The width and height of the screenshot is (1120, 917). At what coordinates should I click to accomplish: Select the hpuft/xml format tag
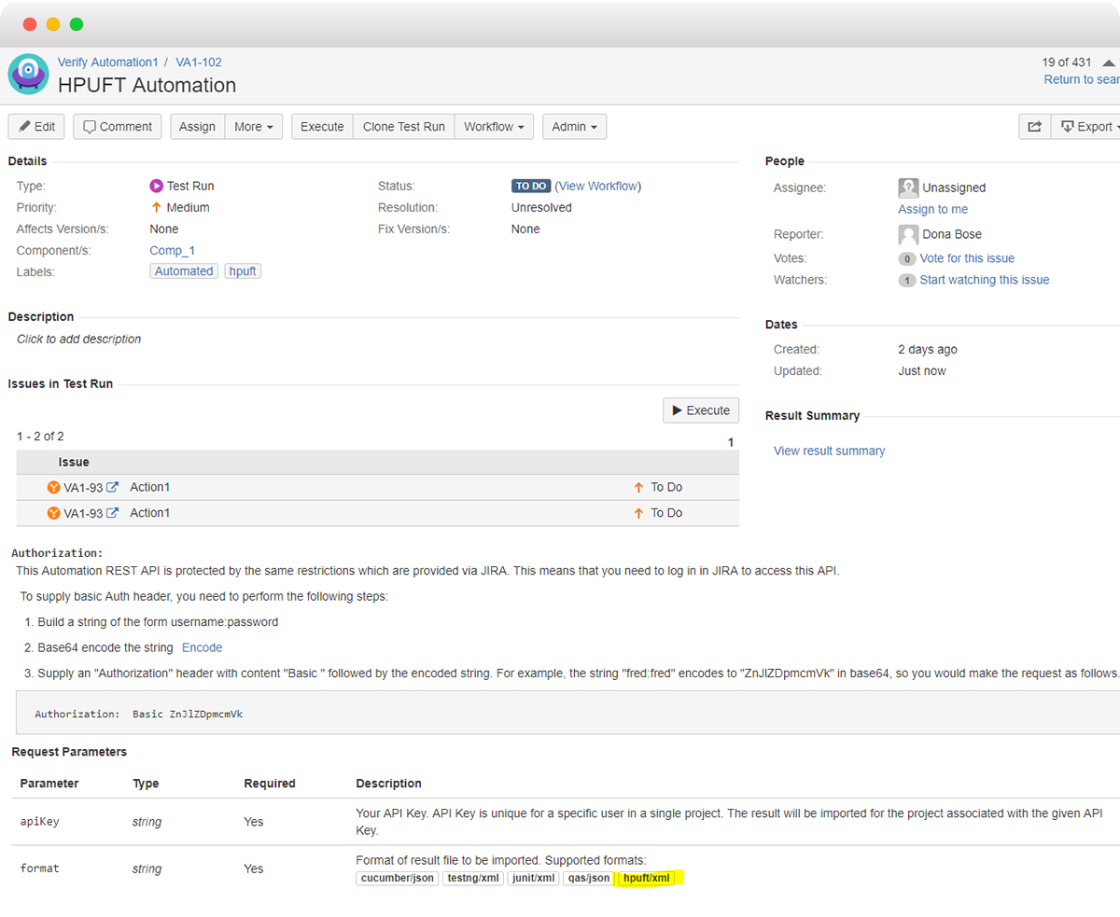[647, 878]
